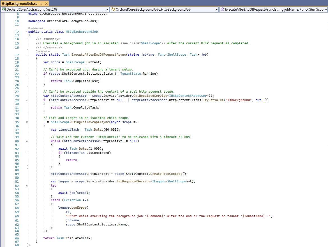328x247 pixels.
Task: Click the error message string on line 60
Action: [168, 216]
